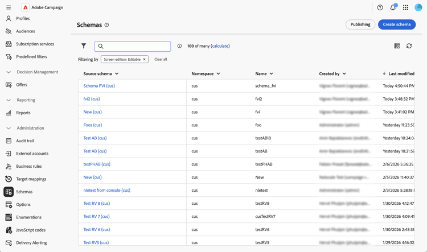The height and width of the screenshot is (252, 427).
Task: Click the info icon beside Schemas title
Action: point(106,25)
